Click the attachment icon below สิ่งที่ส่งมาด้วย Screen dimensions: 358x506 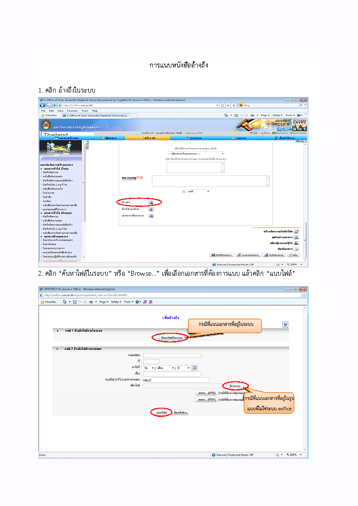(151, 216)
